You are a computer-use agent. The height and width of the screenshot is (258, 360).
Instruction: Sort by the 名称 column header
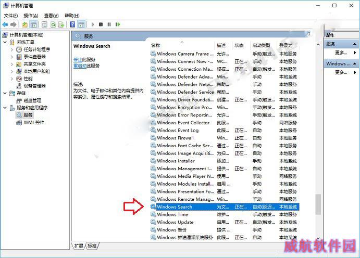click(182, 45)
